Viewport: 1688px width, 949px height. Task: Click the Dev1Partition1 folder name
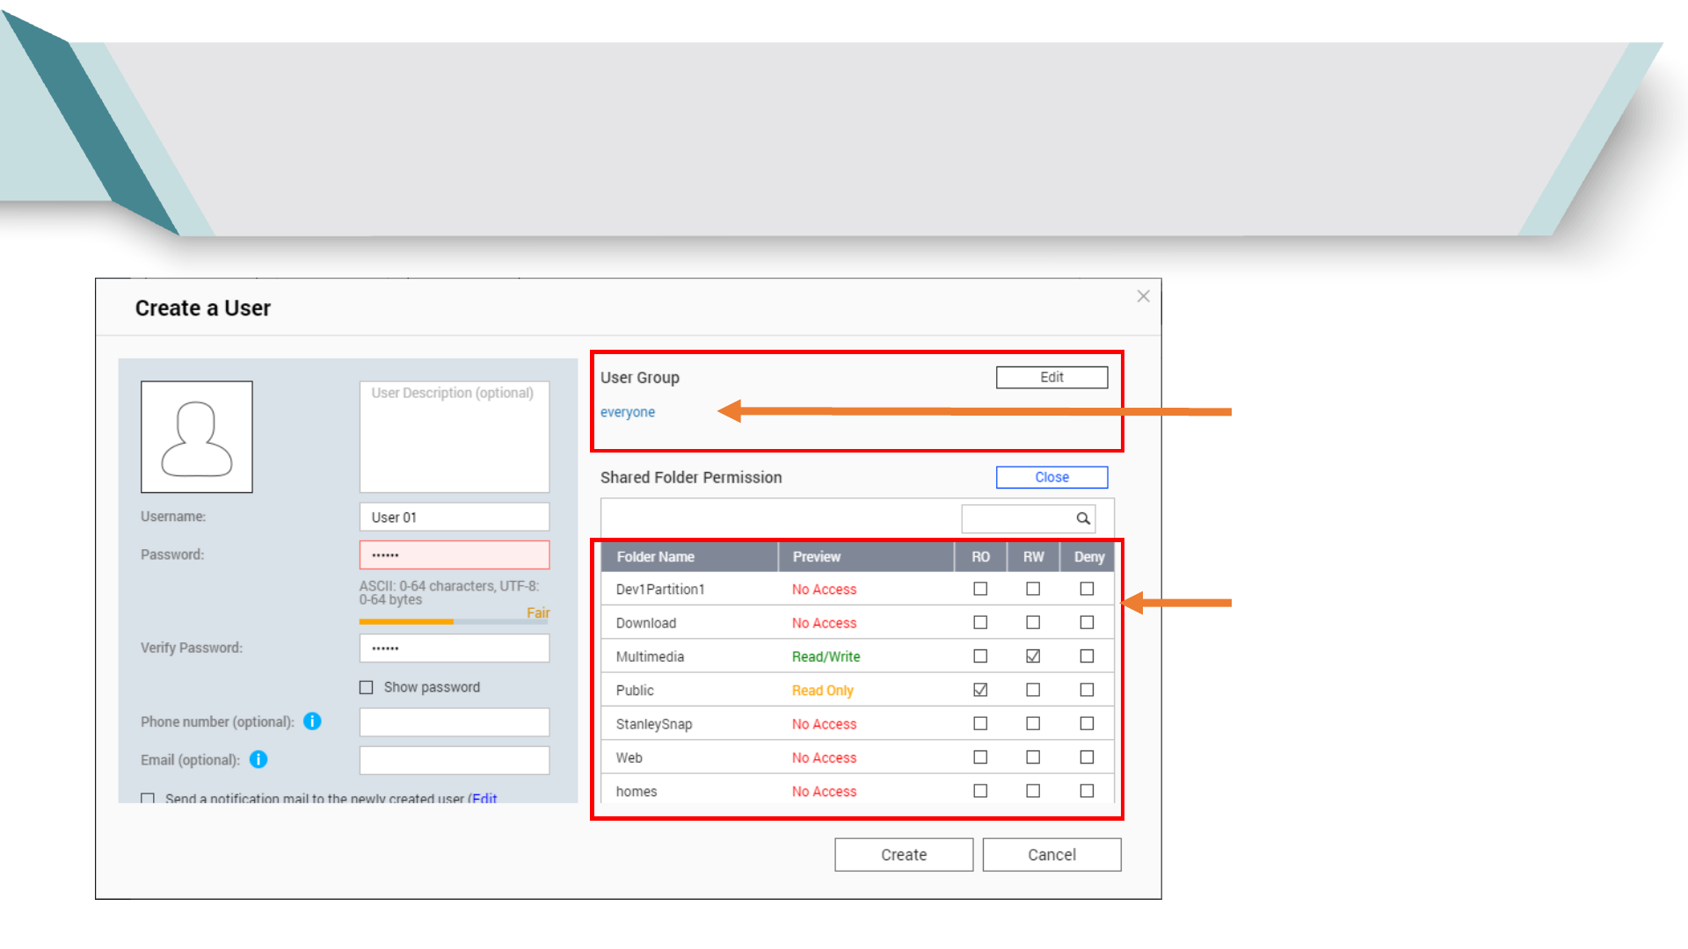point(660,590)
